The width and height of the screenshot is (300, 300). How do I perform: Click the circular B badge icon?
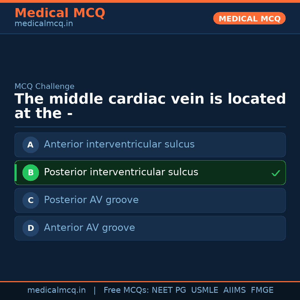tap(31, 172)
